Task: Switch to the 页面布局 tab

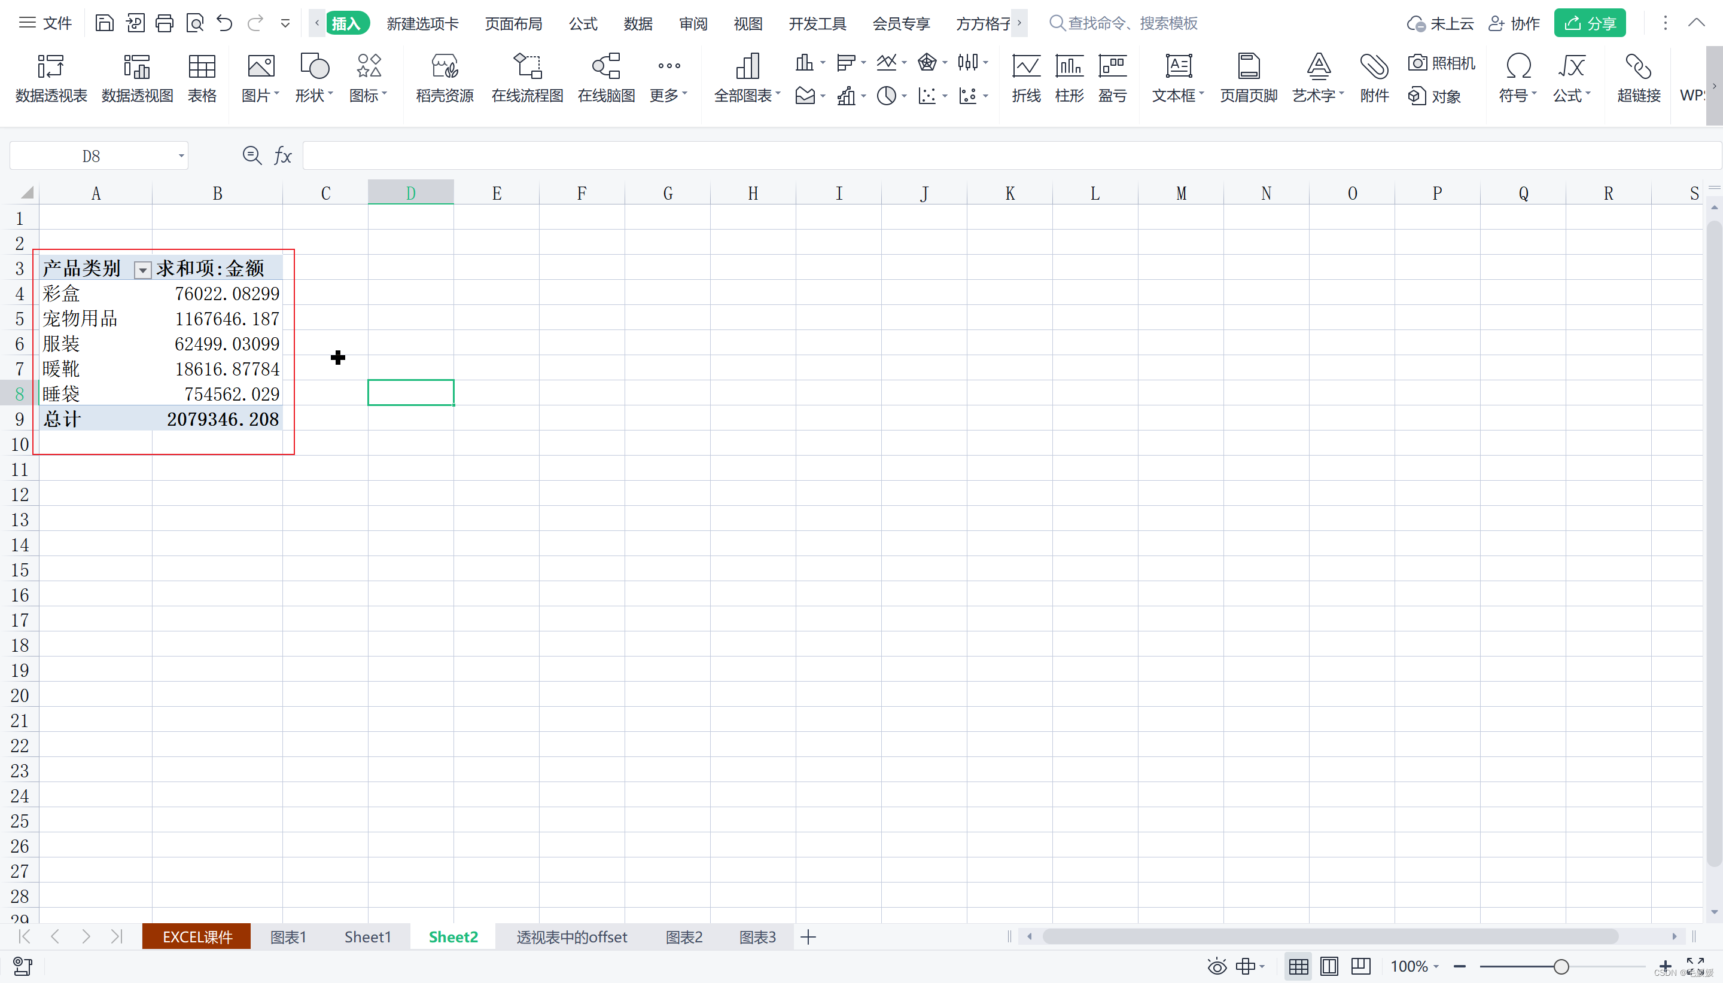Action: pyautogui.click(x=513, y=24)
